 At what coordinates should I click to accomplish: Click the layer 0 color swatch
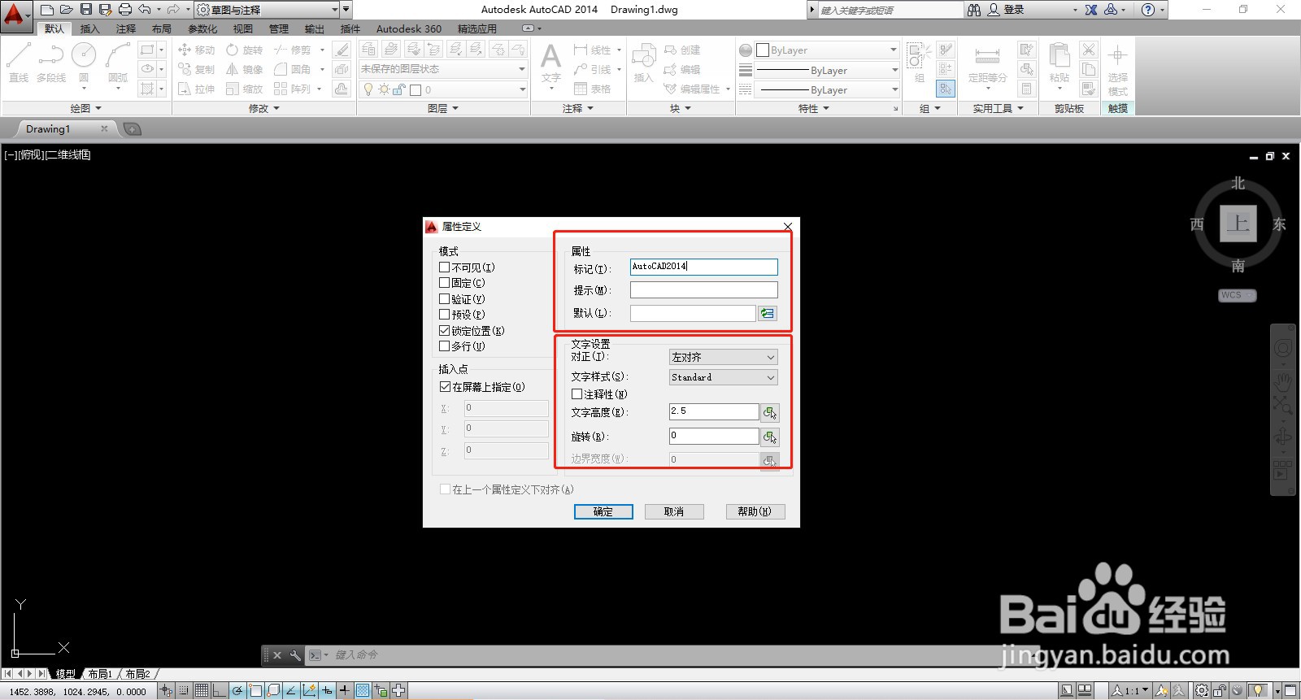[x=415, y=90]
